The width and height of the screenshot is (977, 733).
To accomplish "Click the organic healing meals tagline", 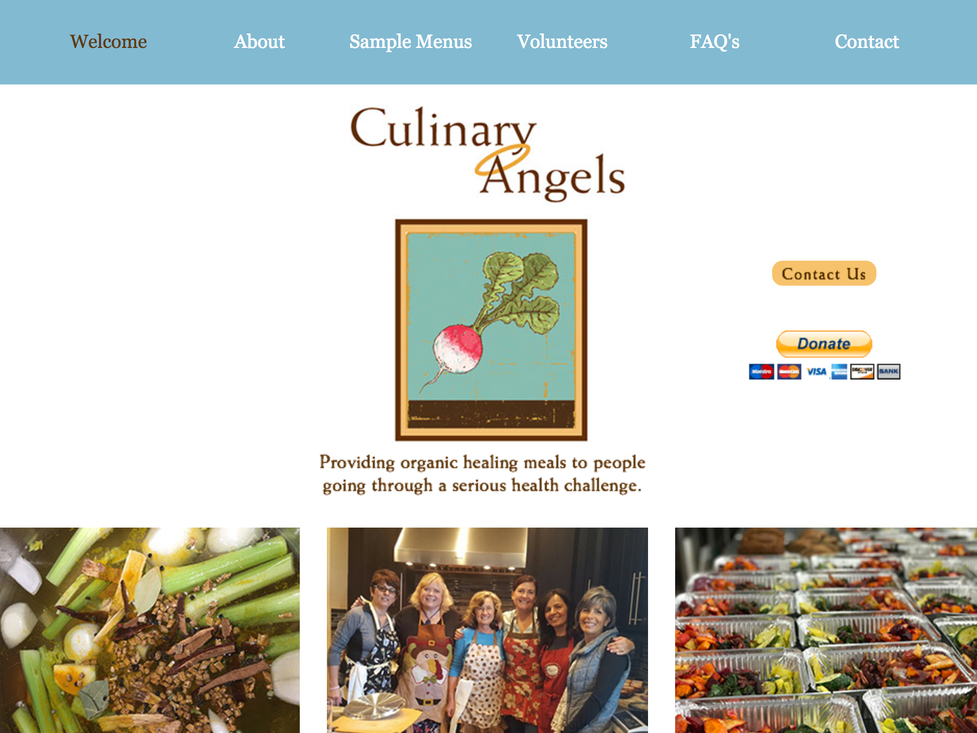I will click(x=482, y=474).
